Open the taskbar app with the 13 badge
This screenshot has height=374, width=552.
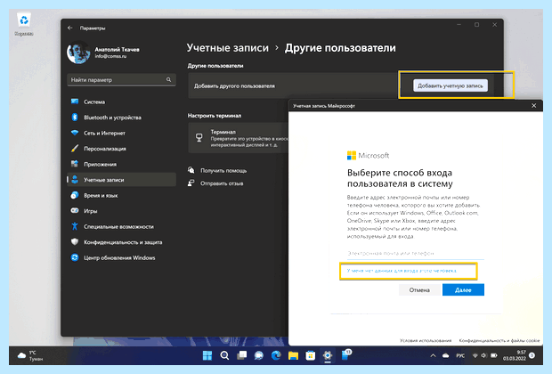(345, 355)
